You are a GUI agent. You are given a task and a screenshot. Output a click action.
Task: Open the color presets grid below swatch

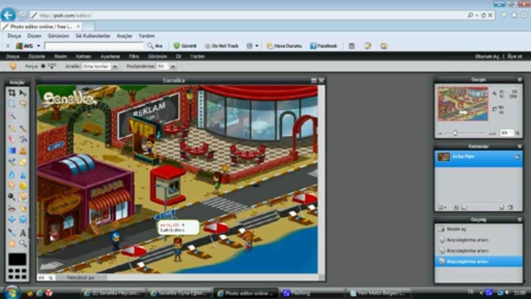(17, 274)
